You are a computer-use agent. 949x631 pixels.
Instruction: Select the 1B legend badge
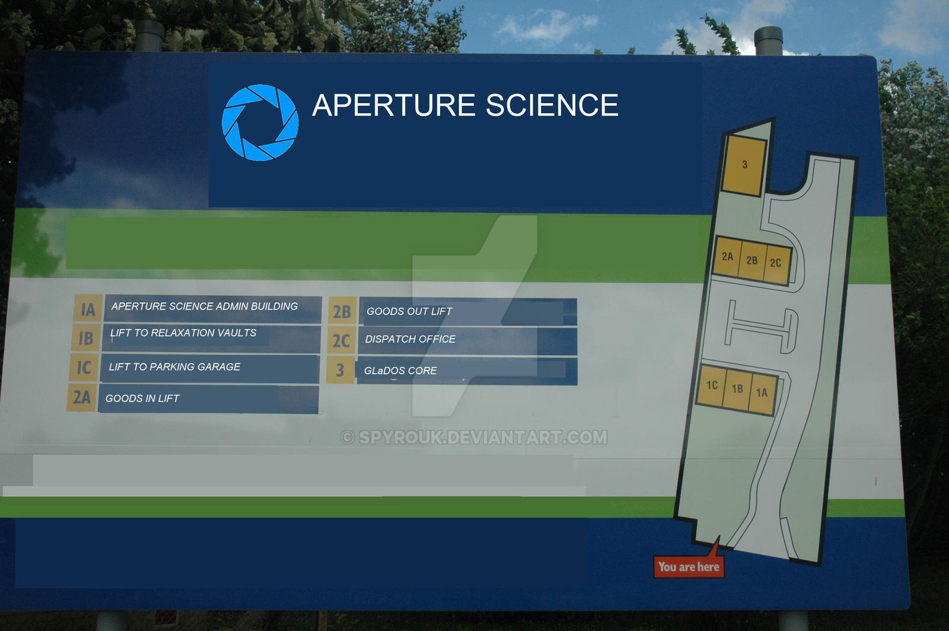(x=86, y=338)
